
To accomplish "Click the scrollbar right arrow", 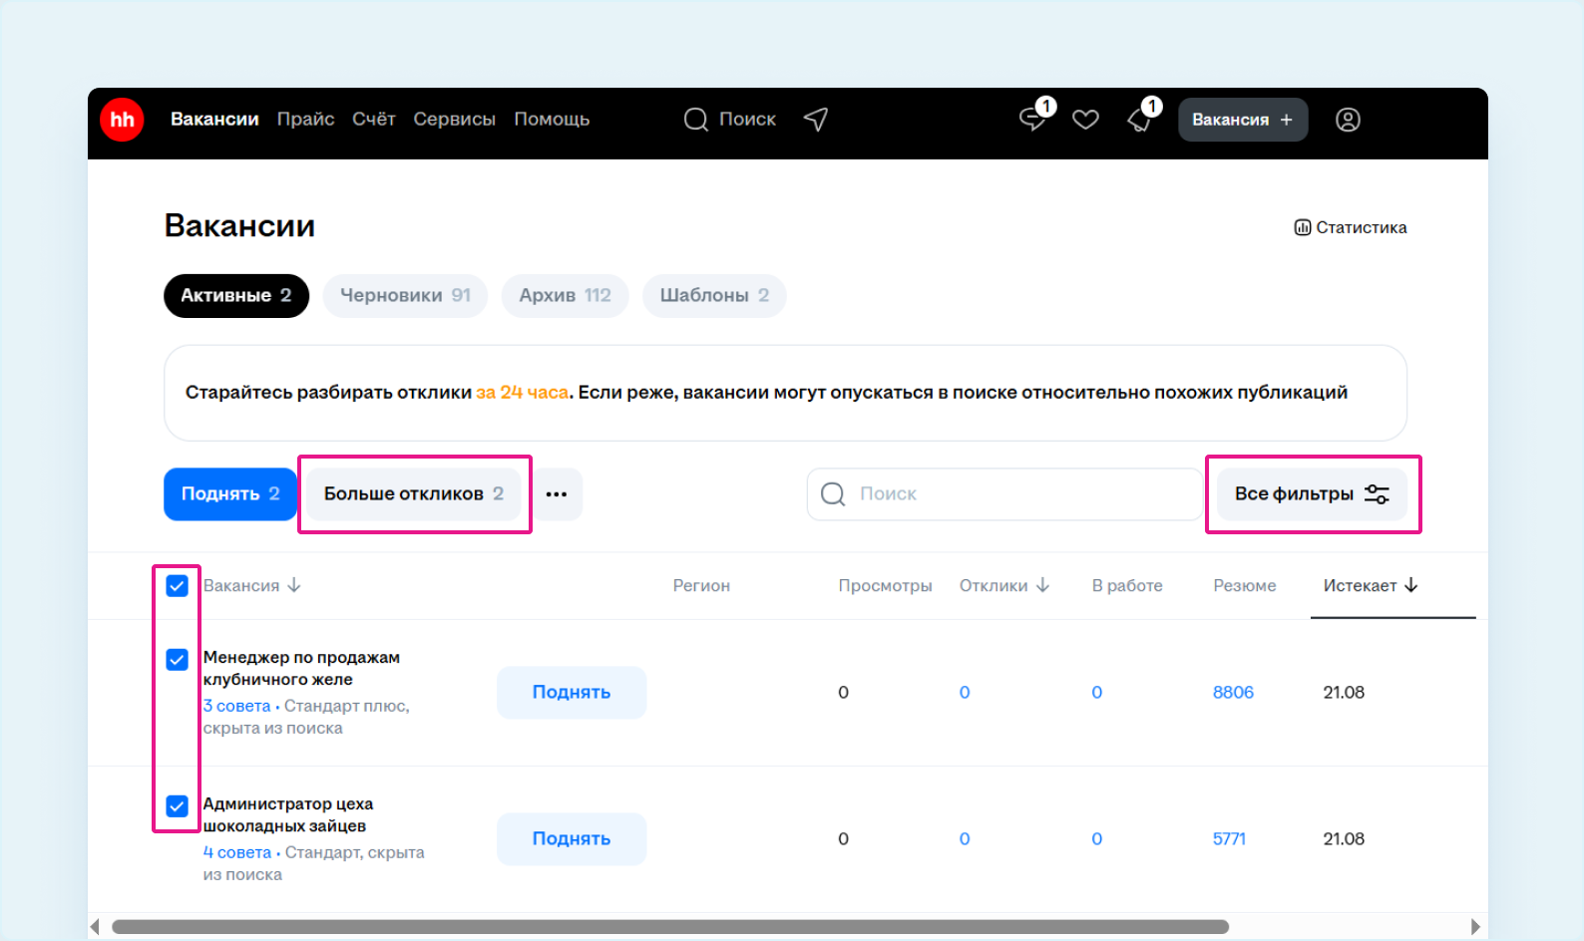I will tap(1475, 927).
